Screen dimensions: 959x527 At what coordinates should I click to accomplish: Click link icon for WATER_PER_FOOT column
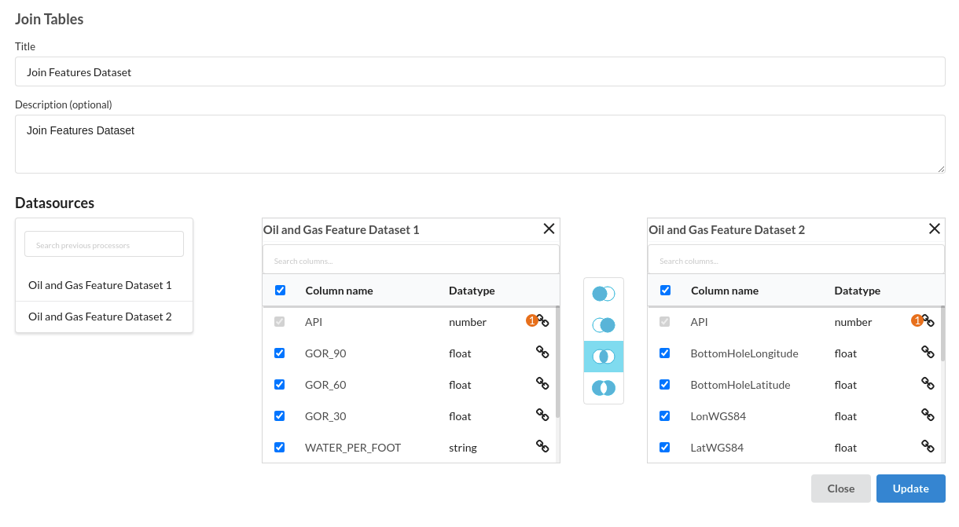542,446
